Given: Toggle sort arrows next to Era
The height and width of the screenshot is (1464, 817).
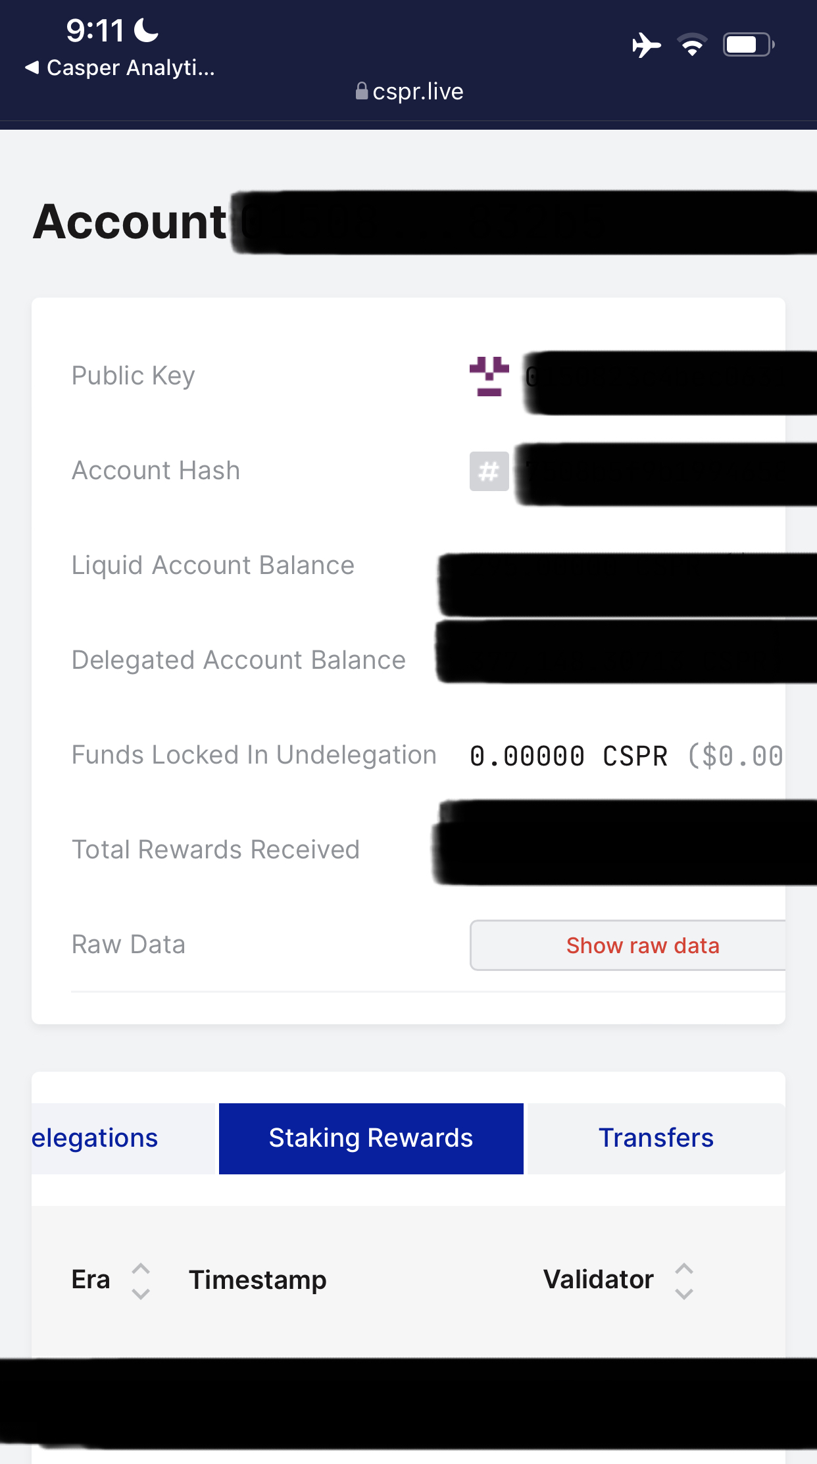Looking at the screenshot, I should click(x=141, y=1280).
